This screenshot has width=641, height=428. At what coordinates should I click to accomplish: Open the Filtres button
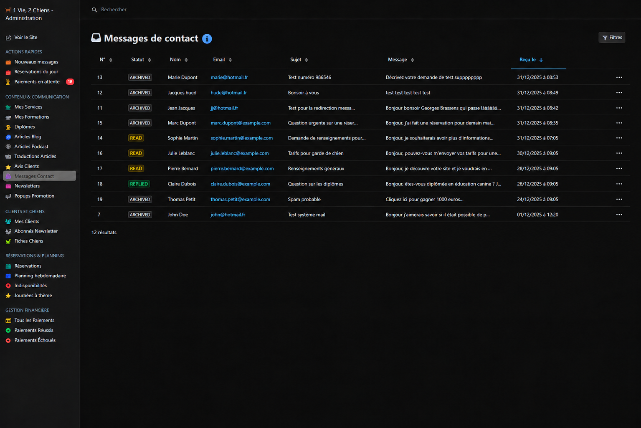pyautogui.click(x=612, y=38)
